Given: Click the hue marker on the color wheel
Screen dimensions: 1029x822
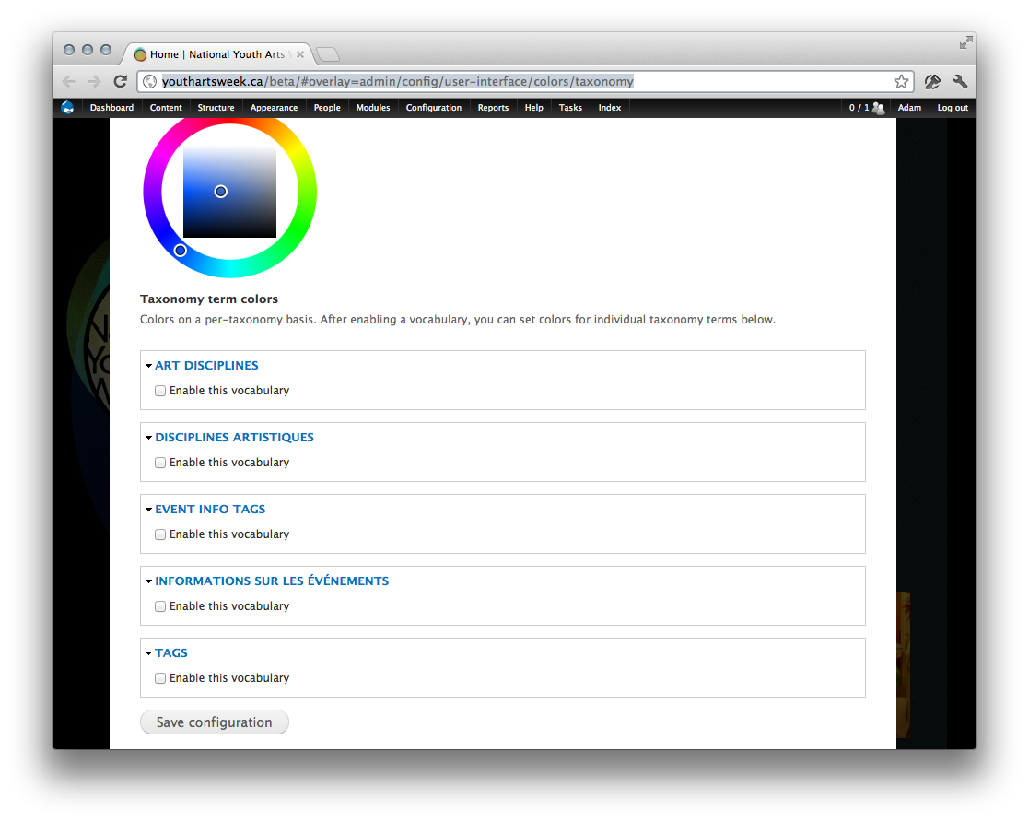Looking at the screenshot, I should [x=181, y=250].
